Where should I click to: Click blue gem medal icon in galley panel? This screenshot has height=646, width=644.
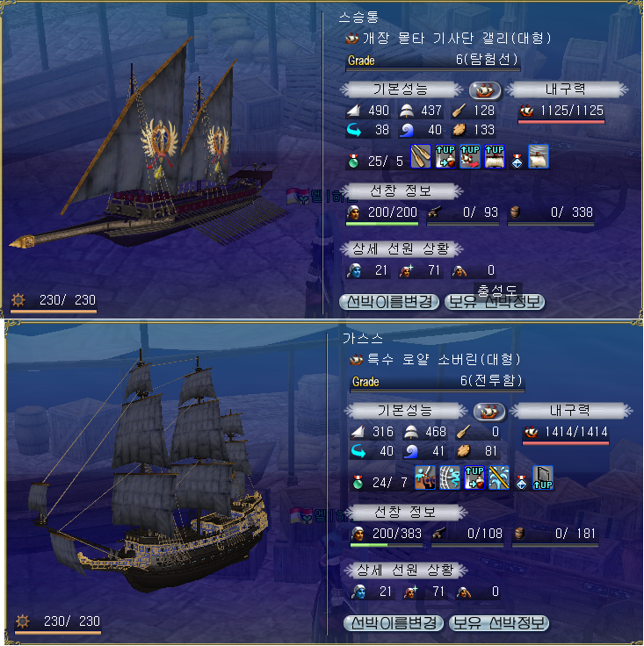tap(517, 161)
